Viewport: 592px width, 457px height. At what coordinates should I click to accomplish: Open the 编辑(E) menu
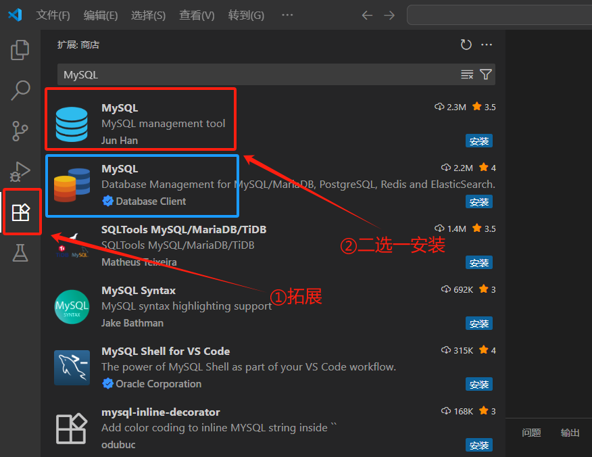point(101,16)
